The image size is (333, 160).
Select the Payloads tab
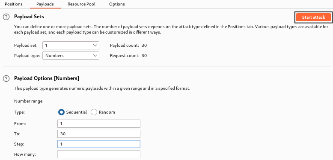coord(45,4)
